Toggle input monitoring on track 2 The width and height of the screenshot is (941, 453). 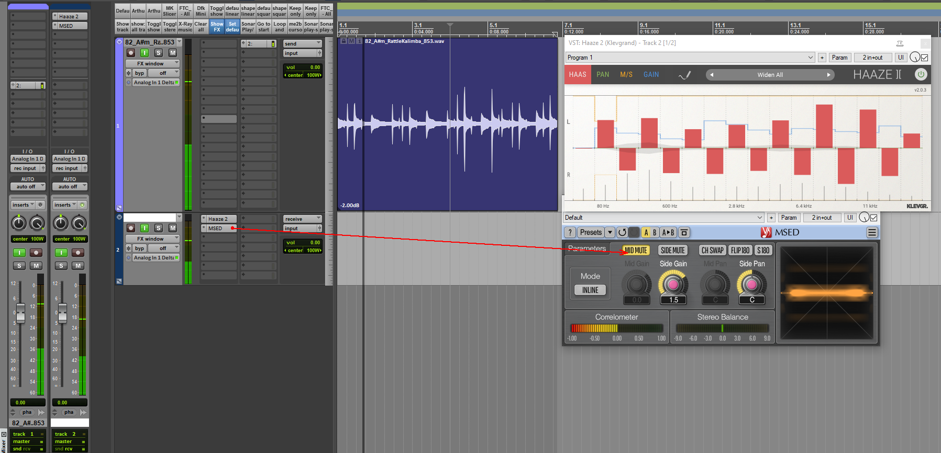[x=145, y=228]
